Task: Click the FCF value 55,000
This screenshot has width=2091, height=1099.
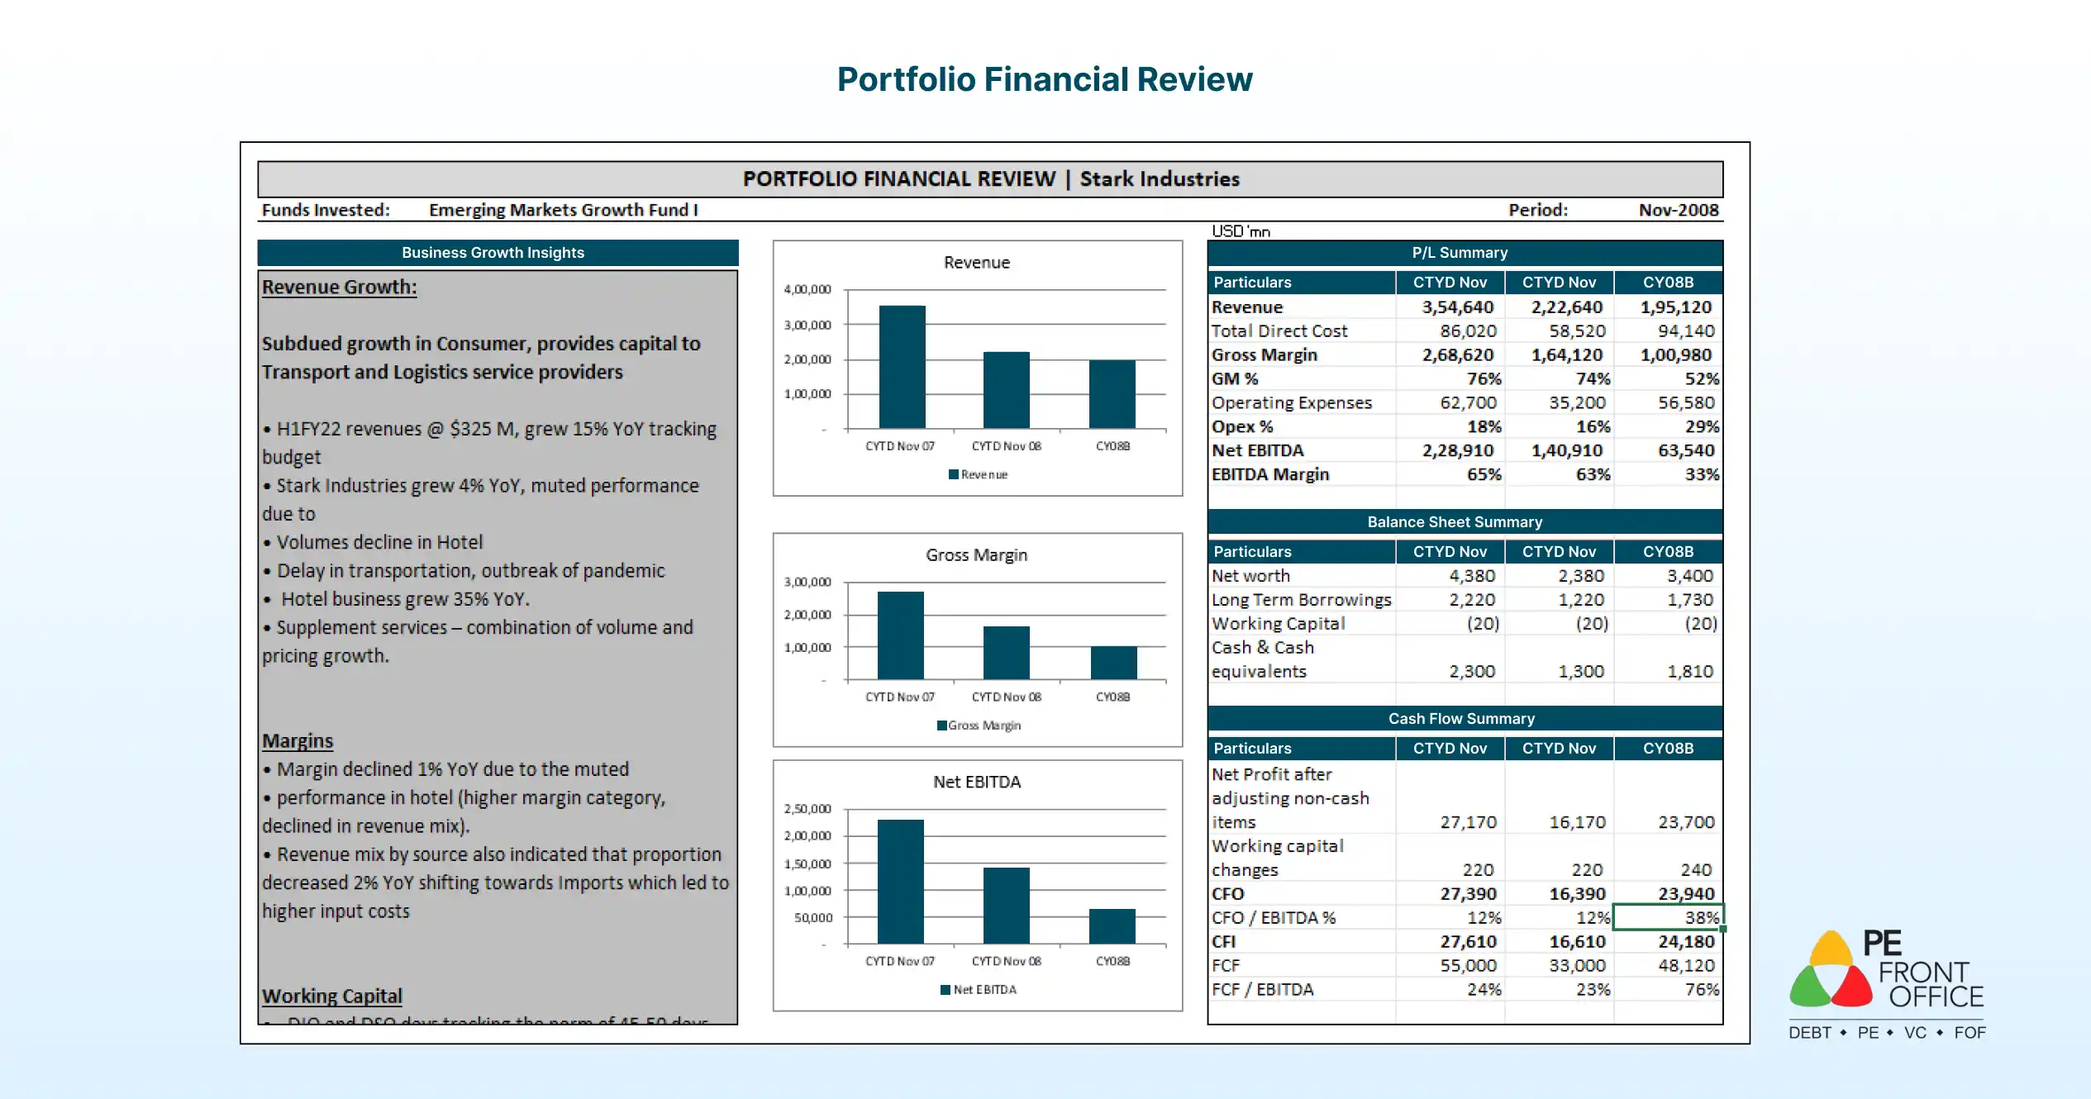Action: pyautogui.click(x=1469, y=966)
